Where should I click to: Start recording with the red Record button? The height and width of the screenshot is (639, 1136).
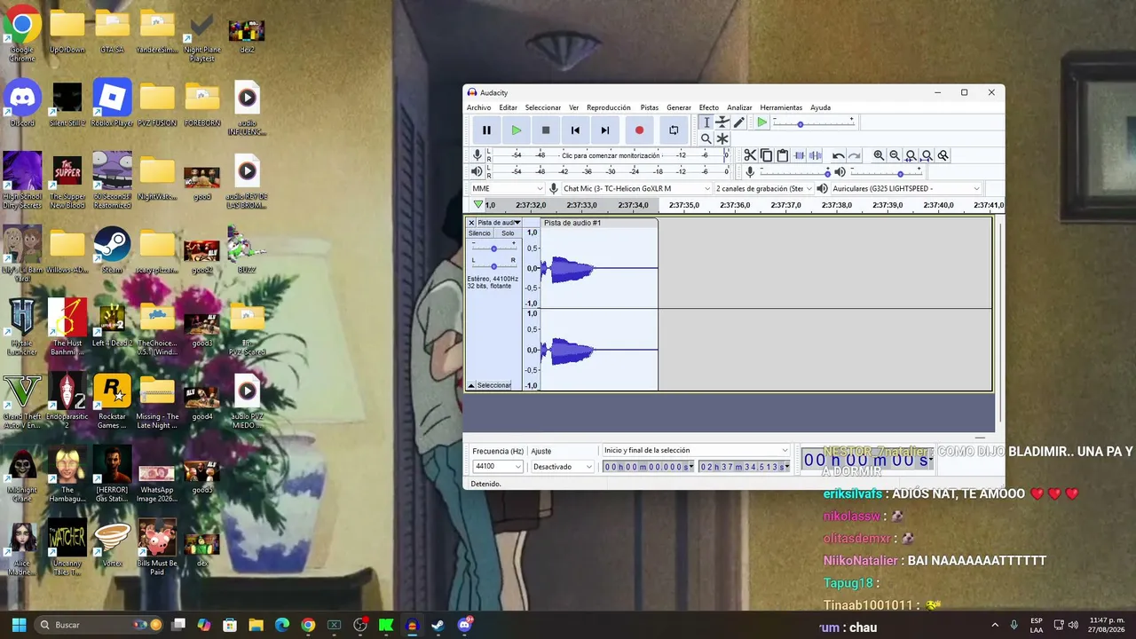tap(639, 130)
